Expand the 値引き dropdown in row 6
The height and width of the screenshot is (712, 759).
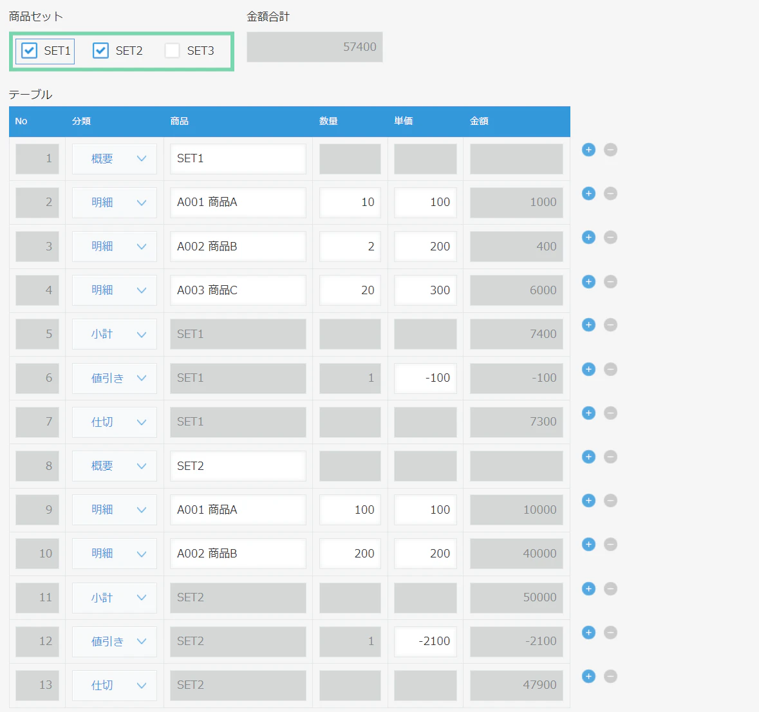[114, 378]
